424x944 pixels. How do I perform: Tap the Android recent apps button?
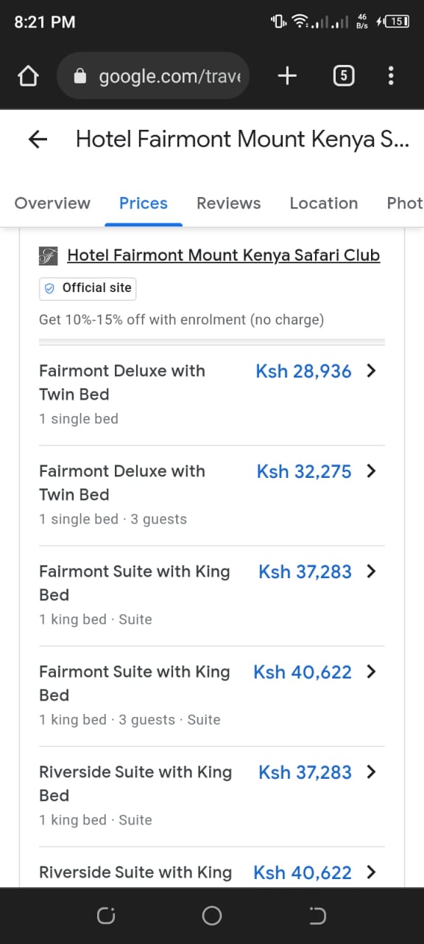(x=106, y=916)
